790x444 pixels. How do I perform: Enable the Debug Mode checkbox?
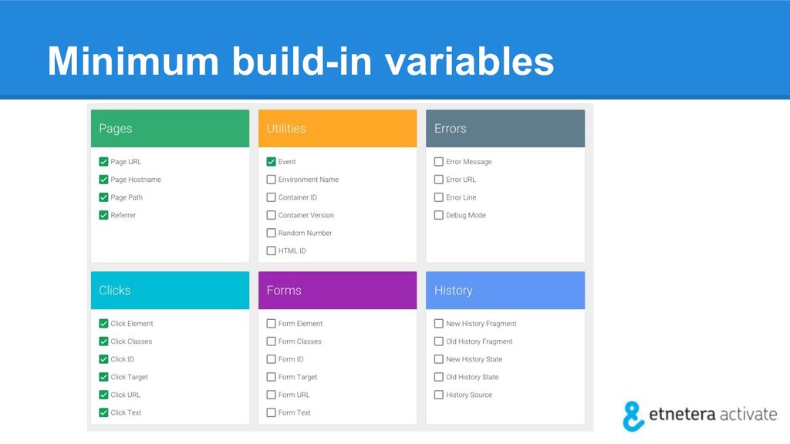[x=438, y=215]
